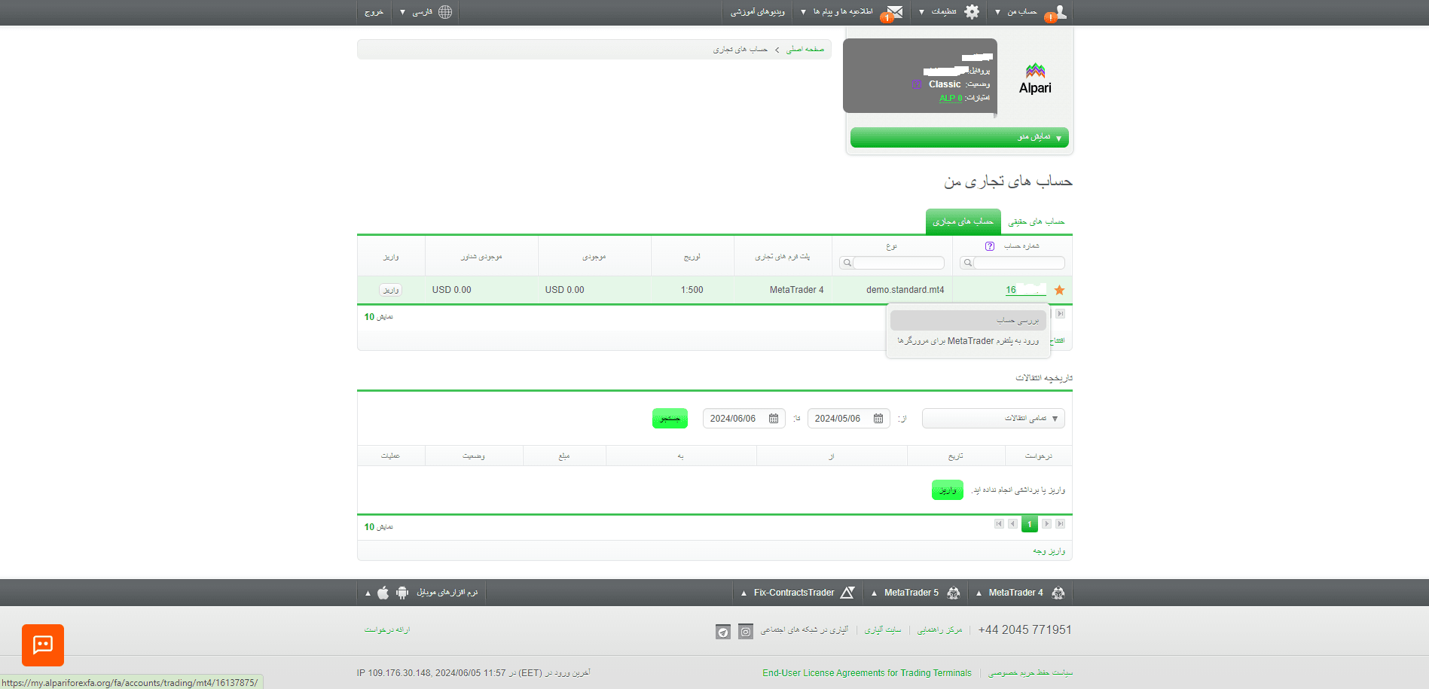1429x689 pixels.
Task: Expand the My Account dropdown arrow
Action: tap(997, 12)
